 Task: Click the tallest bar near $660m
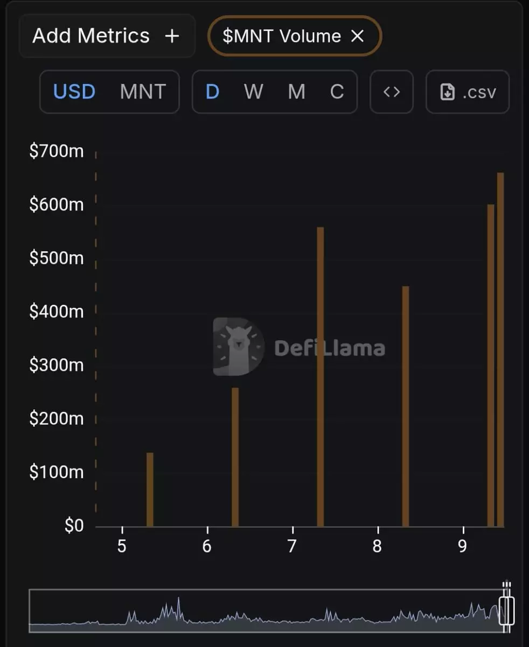pyautogui.click(x=500, y=349)
